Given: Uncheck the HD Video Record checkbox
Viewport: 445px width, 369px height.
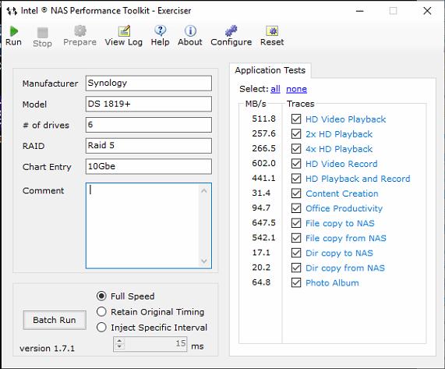Looking at the screenshot, I should (x=296, y=163).
